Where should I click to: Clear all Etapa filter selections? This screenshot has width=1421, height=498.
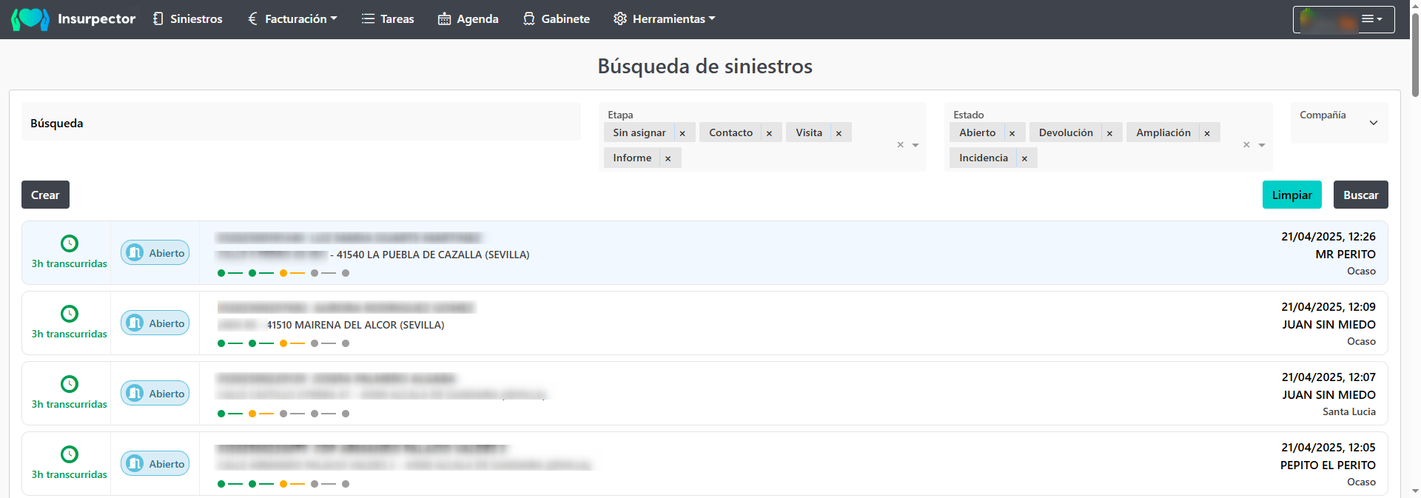[900, 145]
